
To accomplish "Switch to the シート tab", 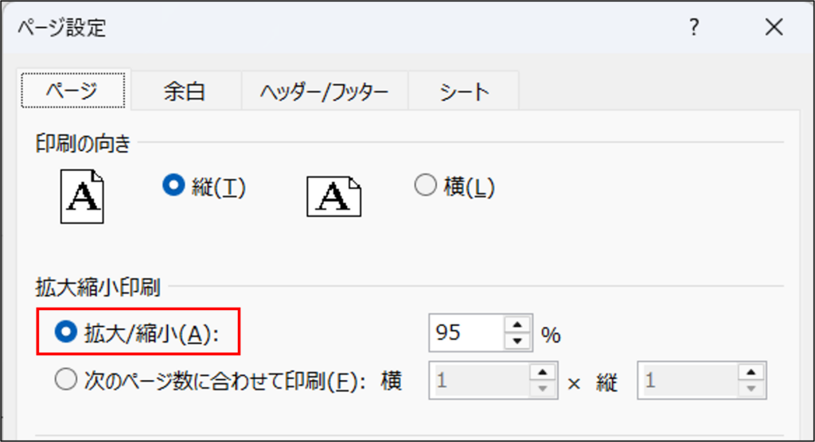I will pyautogui.click(x=464, y=91).
